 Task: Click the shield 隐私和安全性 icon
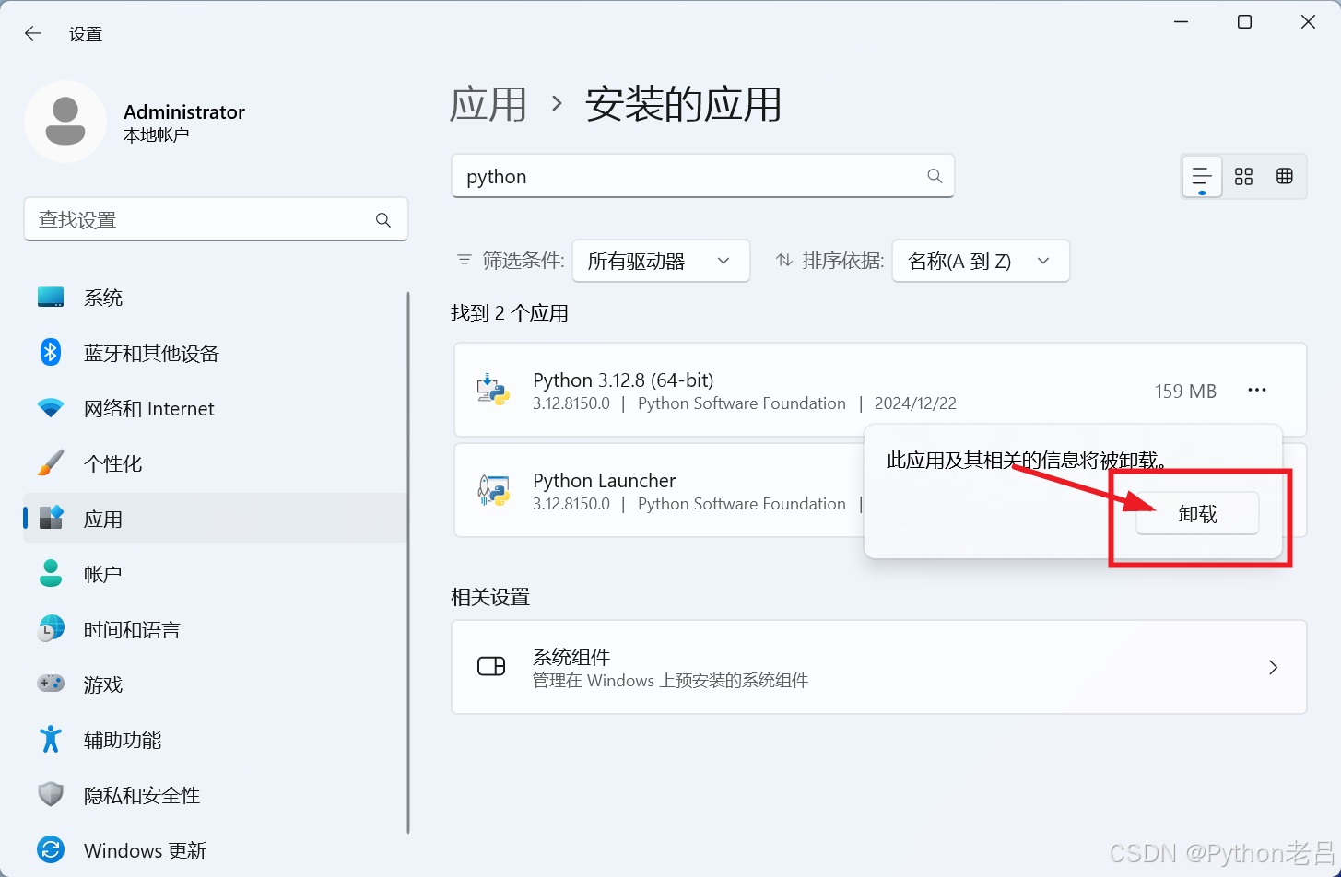(51, 794)
